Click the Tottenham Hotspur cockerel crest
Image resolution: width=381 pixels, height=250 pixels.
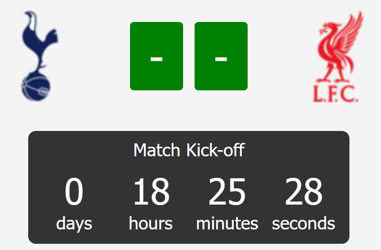39,56
